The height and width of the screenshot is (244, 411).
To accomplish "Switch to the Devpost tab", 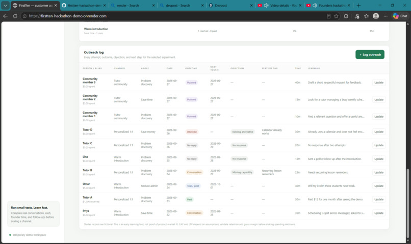I will coord(230,5).
